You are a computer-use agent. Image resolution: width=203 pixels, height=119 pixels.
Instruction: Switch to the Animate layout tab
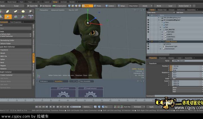64,2
